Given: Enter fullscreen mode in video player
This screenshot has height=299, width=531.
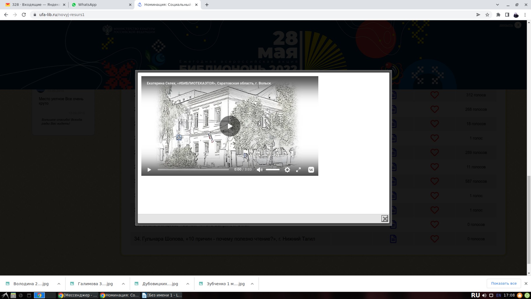Looking at the screenshot, I should [298, 170].
